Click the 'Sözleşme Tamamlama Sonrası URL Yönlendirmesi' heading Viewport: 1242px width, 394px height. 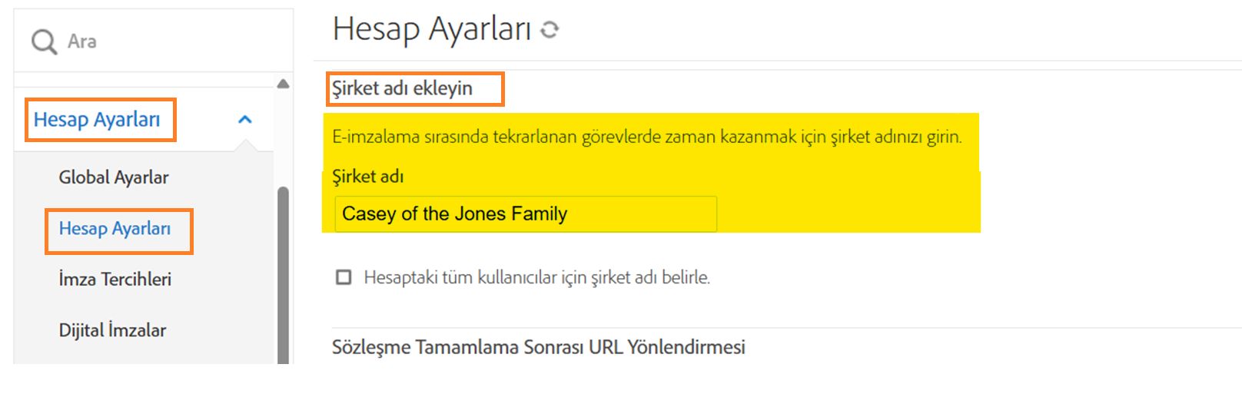click(538, 347)
